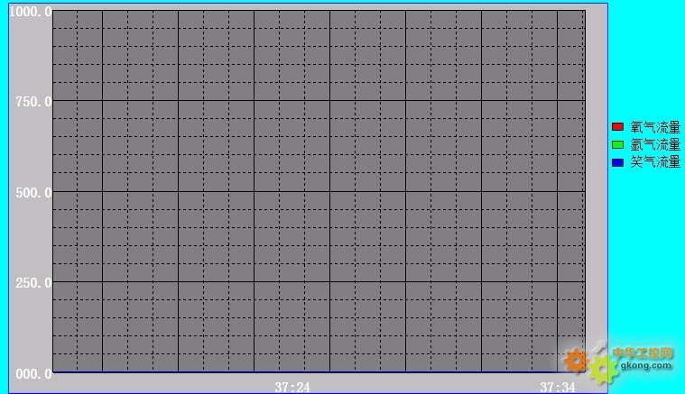The image size is (685, 394).
Task: Click the 1000.0 y-axis value
Action: click(x=30, y=12)
